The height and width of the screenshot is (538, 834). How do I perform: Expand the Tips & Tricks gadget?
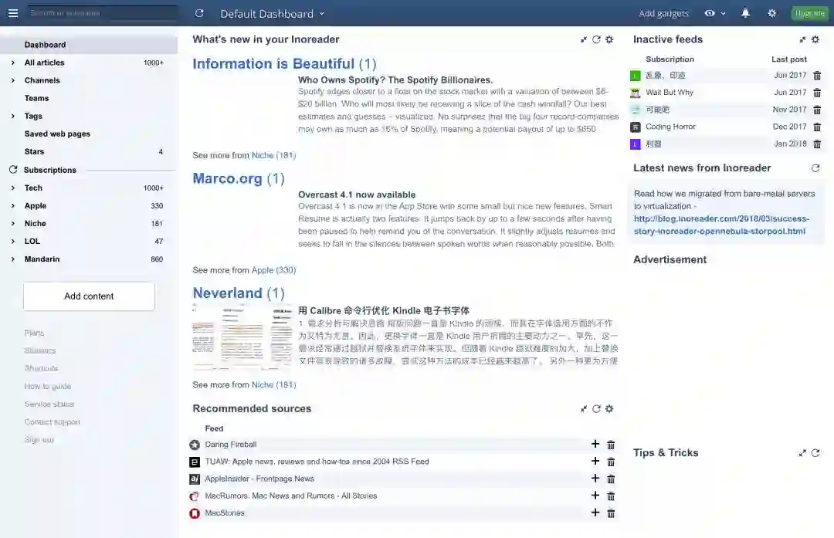[802, 453]
